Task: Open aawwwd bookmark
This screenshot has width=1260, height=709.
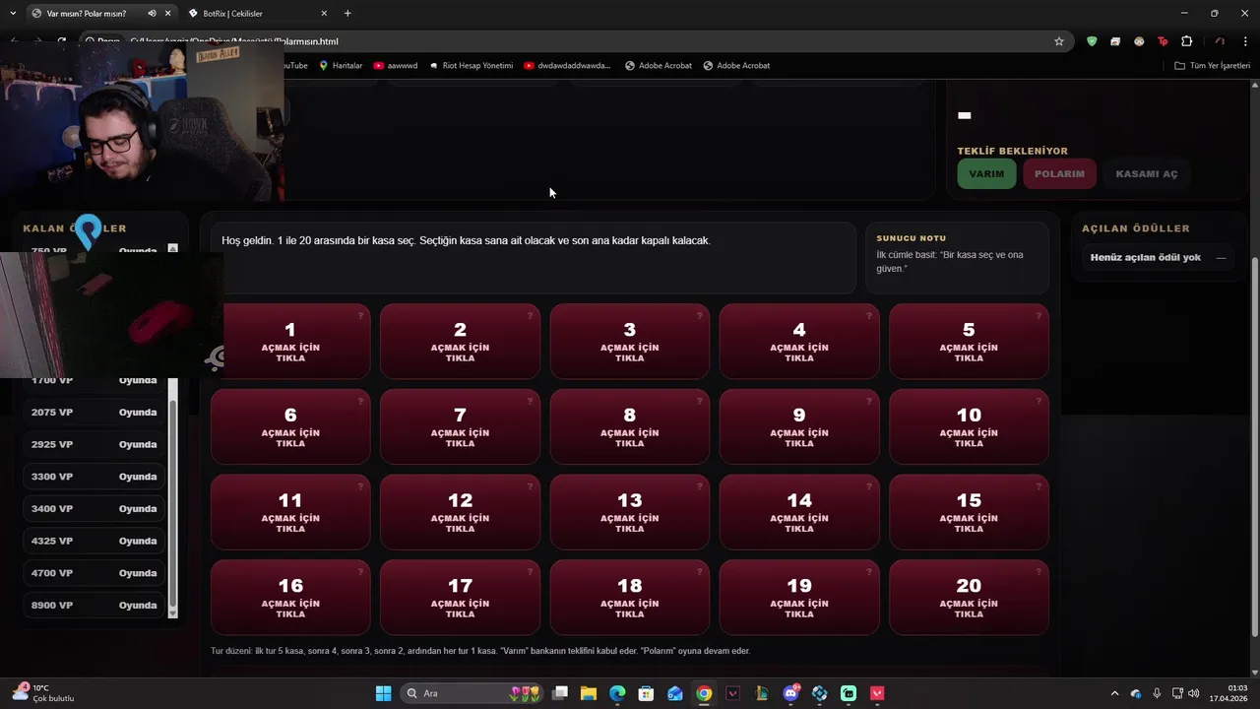Action: (395, 65)
